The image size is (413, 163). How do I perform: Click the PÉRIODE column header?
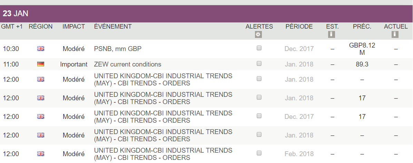tap(299, 27)
